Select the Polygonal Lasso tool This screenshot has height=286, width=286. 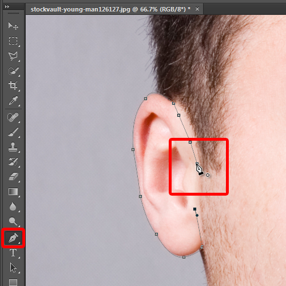coord(13,56)
